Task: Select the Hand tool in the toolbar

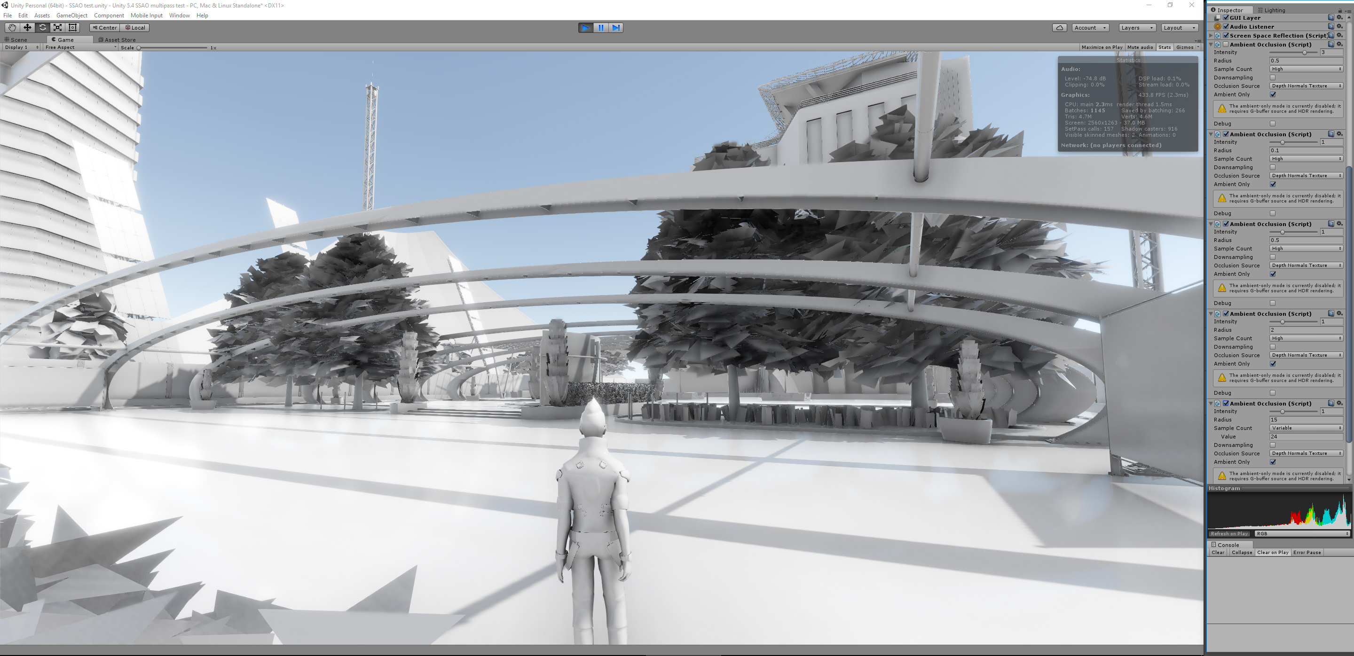Action: tap(12, 27)
